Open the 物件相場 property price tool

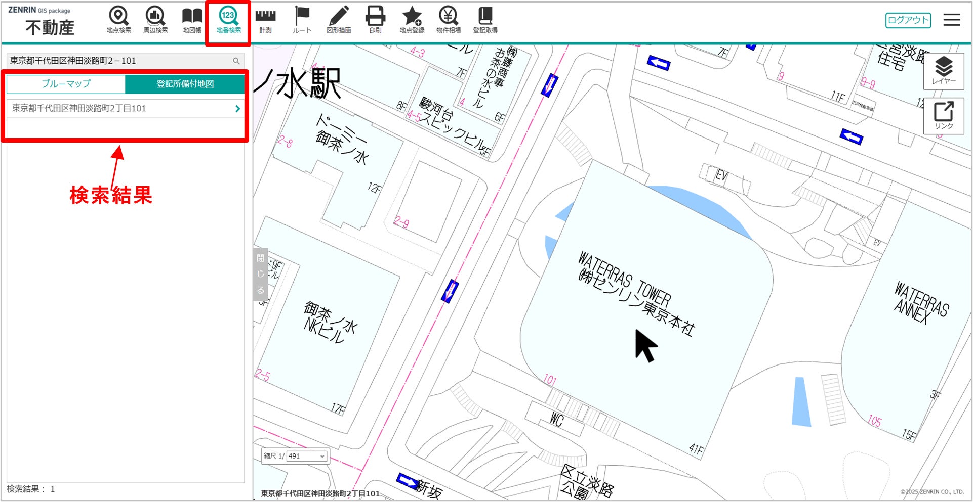tap(449, 20)
